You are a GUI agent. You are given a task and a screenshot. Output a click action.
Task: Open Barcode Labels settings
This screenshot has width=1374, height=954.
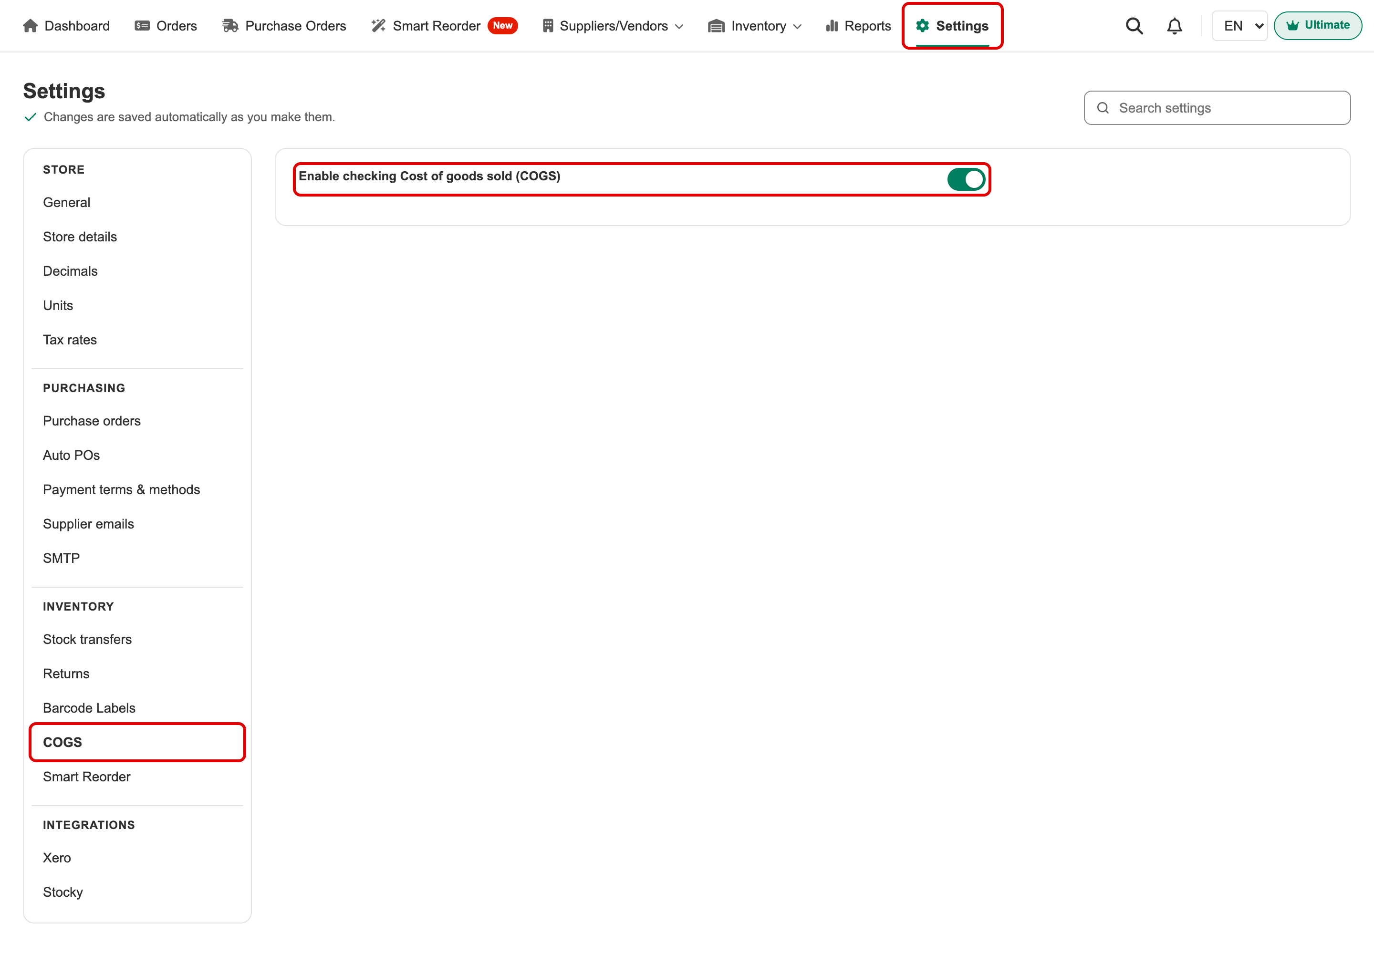pyautogui.click(x=89, y=708)
